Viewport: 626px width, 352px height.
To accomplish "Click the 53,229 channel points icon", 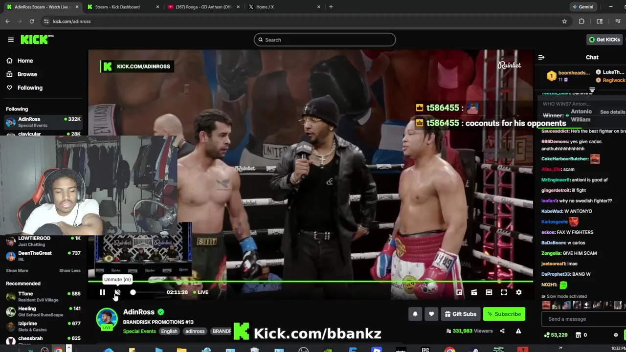I will 547,335.
